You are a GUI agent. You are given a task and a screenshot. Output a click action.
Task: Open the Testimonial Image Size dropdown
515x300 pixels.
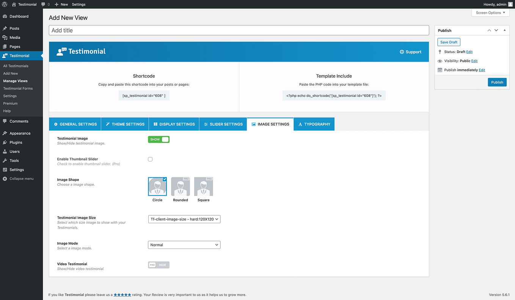pyautogui.click(x=184, y=219)
